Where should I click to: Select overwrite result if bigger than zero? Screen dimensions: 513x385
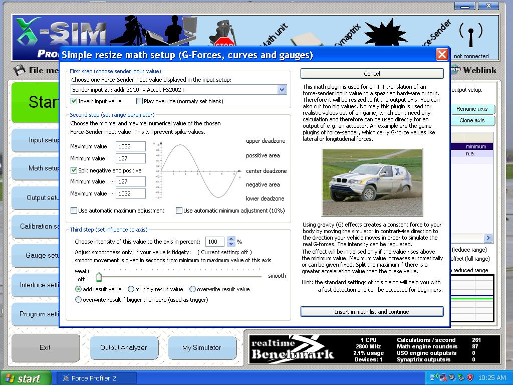click(78, 300)
